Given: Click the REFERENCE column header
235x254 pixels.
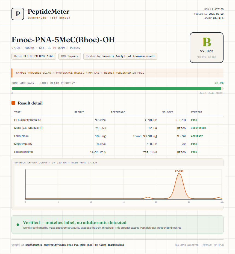Looking at the screenshot, I should (x=118, y=112).
